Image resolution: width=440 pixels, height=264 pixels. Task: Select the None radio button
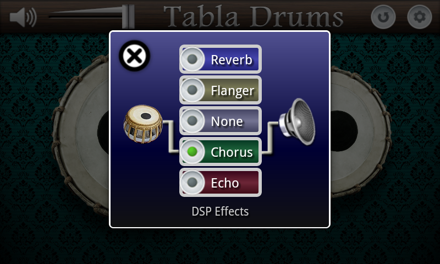(192, 121)
